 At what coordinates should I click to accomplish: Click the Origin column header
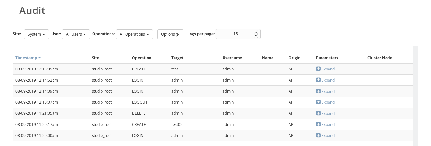coord(295,58)
